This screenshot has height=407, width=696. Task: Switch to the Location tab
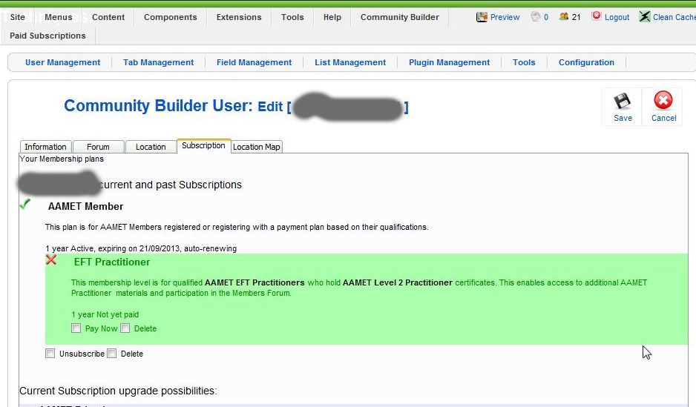pyautogui.click(x=151, y=147)
